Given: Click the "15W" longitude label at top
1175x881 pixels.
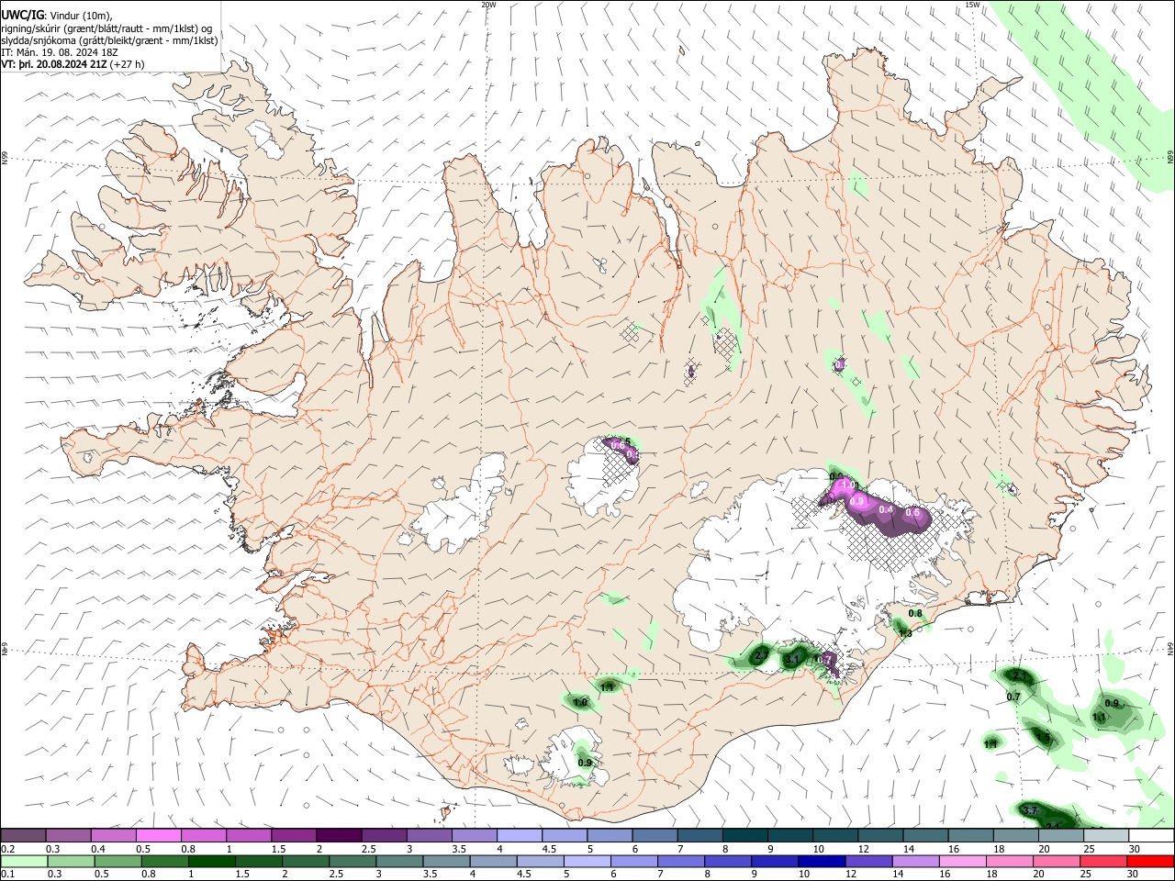Looking at the screenshot, I should pos(972,5).
